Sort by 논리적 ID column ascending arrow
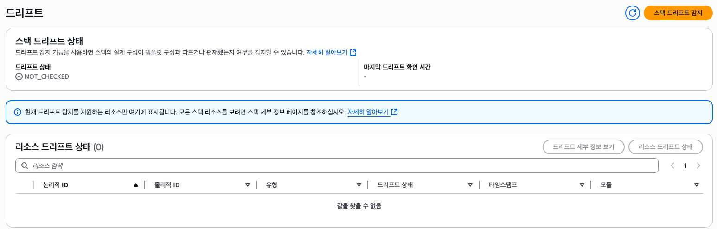The image size is (717, 229). [x=136, y=185]
